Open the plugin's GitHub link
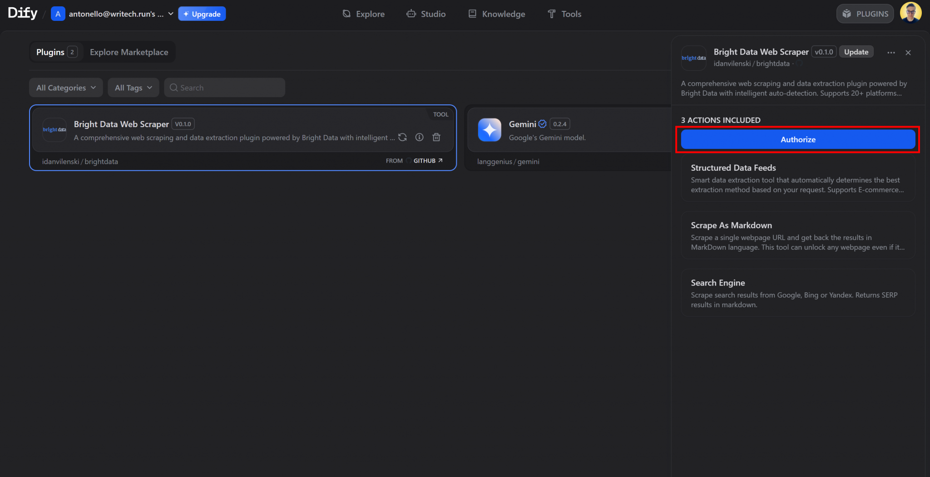The width and height of the screenshot is (930, 477). [x=426, y=160]
